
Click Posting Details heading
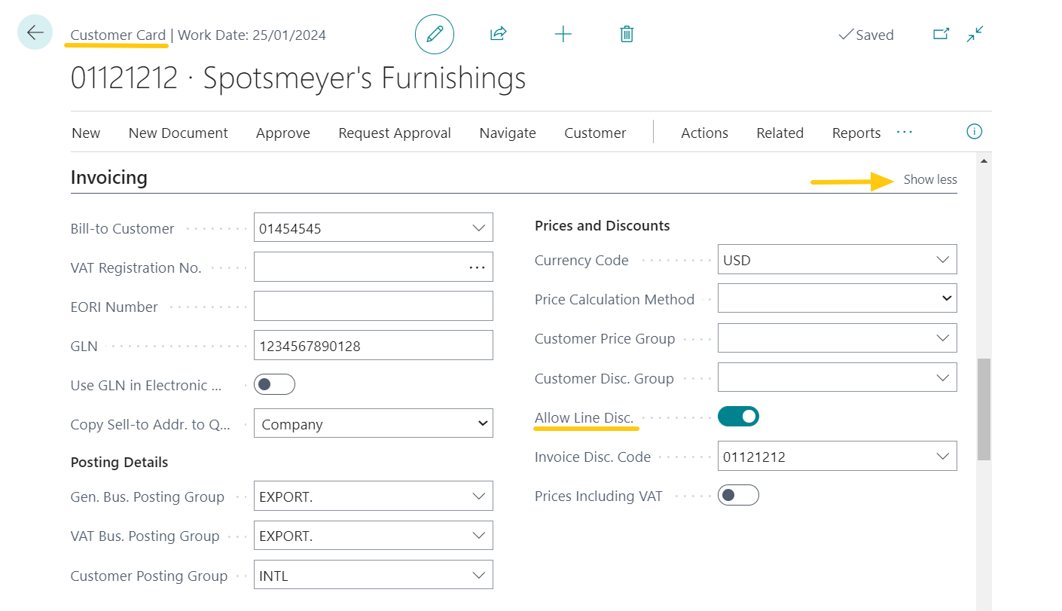pos(119,462)
